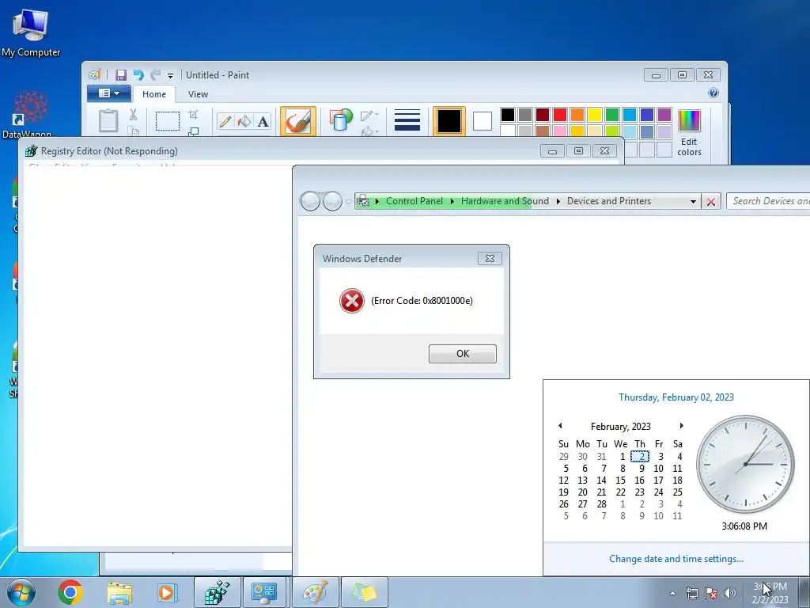The height and width of the screenshot is (608, 810).
Task: Click OK in the Windows Defender dialog
Action: pyautogui.click(x=462, y=354)
